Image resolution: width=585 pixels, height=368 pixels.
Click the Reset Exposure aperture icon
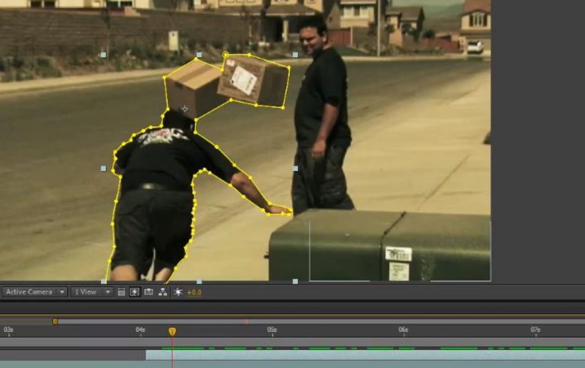pyautogui.click(x=178, y=292)
